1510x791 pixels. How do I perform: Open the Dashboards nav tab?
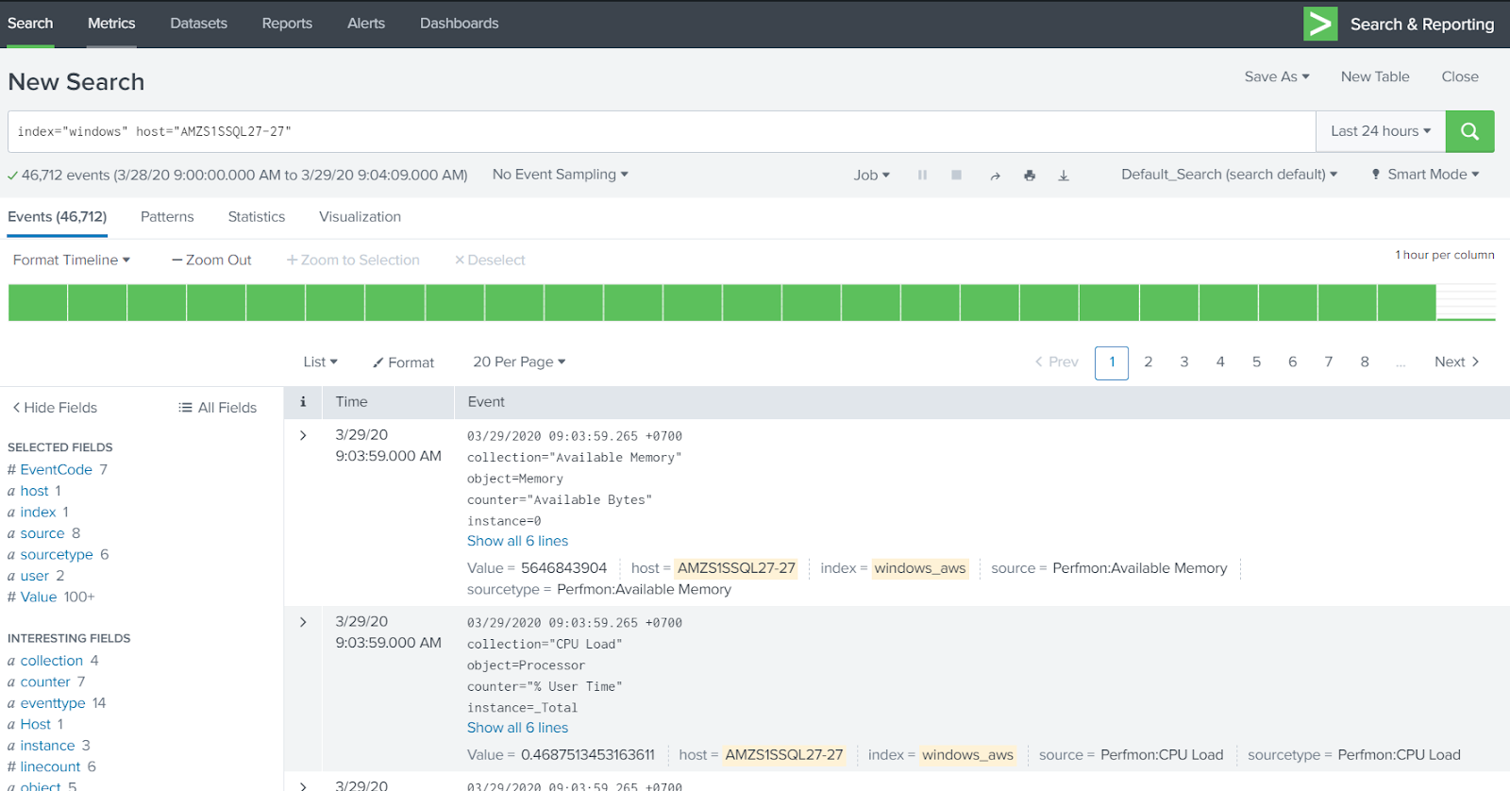click(460, 24)
